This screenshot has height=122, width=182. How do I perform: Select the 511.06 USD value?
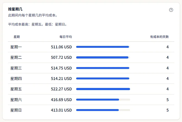pos(61,47)
